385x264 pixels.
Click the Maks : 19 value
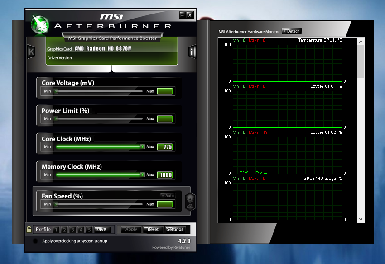tap(258, 132)
